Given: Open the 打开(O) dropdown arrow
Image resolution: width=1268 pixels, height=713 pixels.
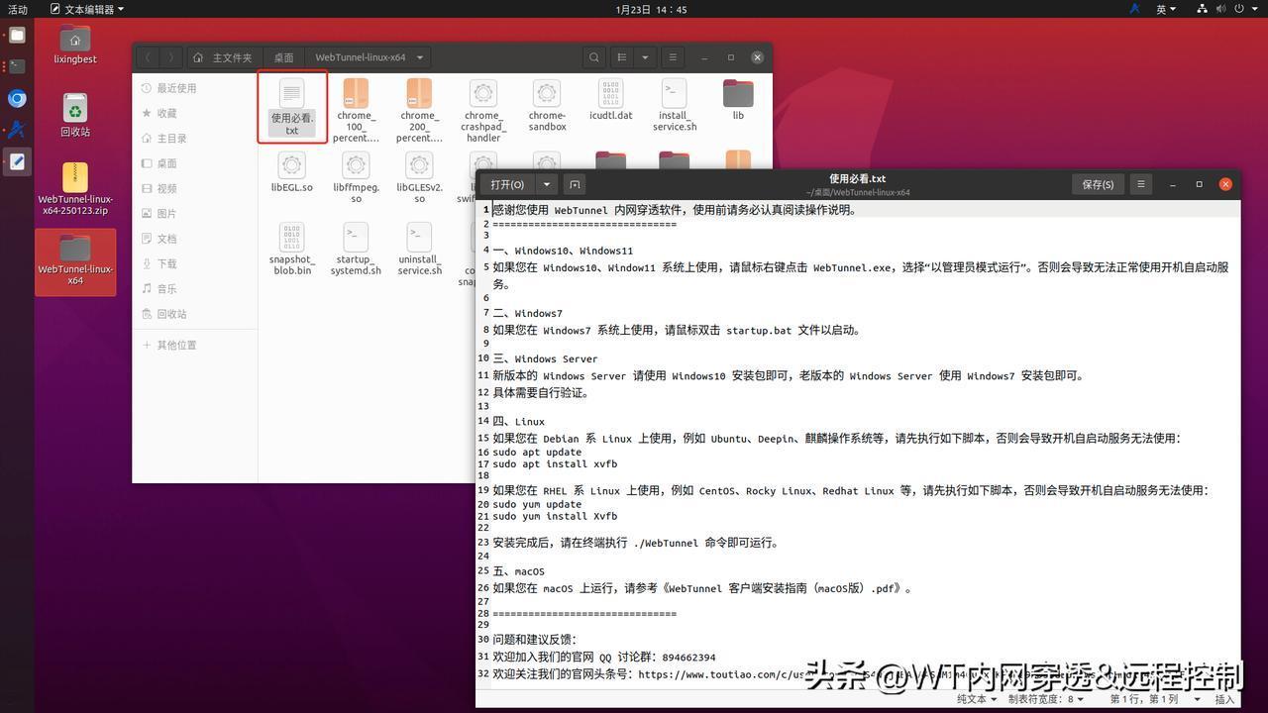Looking at the screenshot, I should pos(546,184).
